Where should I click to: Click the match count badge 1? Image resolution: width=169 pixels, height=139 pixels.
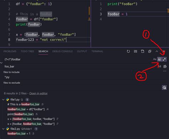[36, 129]
